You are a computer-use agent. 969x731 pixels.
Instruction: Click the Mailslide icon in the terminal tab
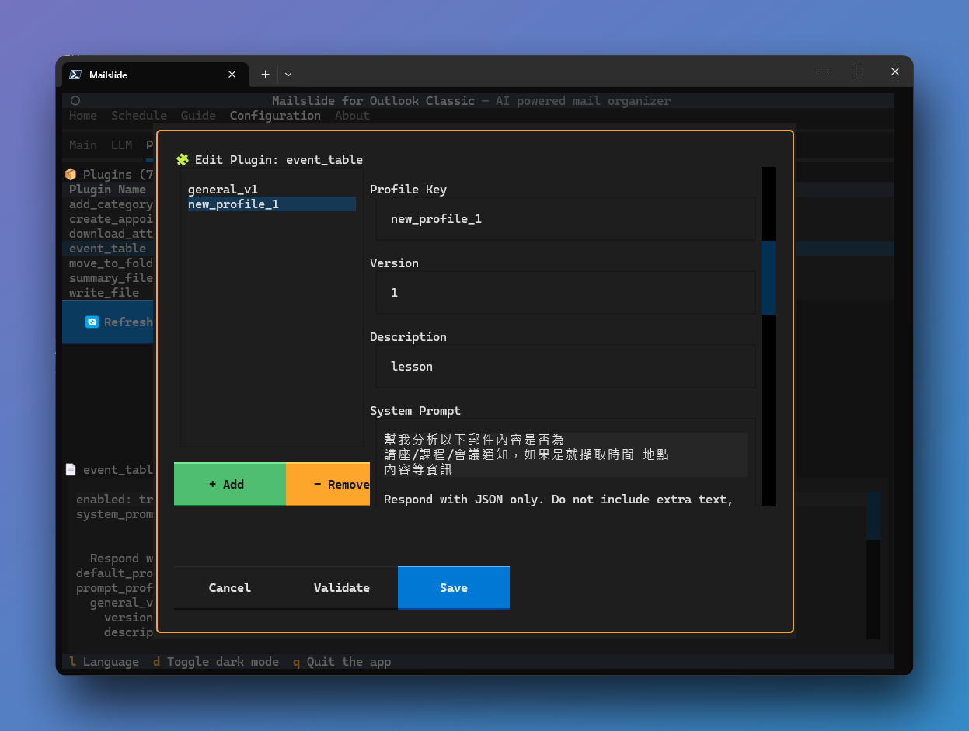[x=75, y=74]
